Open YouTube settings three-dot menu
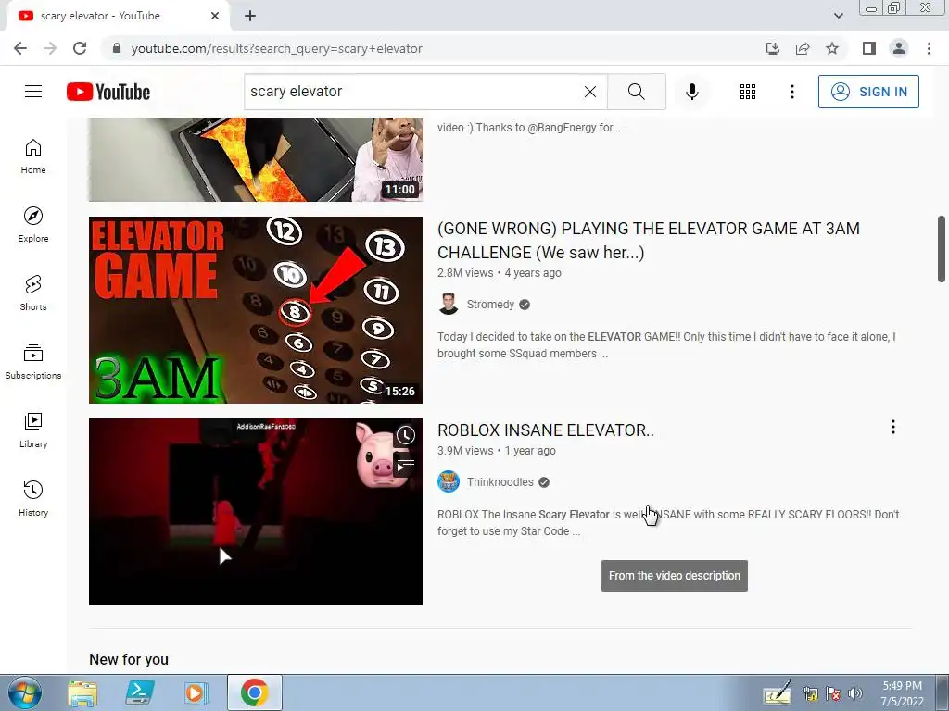 click(x=791, y=92)
